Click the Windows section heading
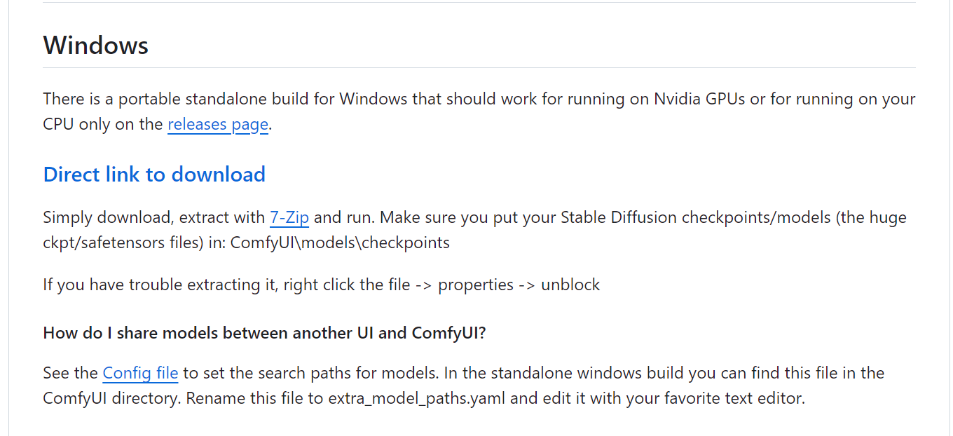Image resolution: width=953 pixels, height=436 pixels. point(96,46)
